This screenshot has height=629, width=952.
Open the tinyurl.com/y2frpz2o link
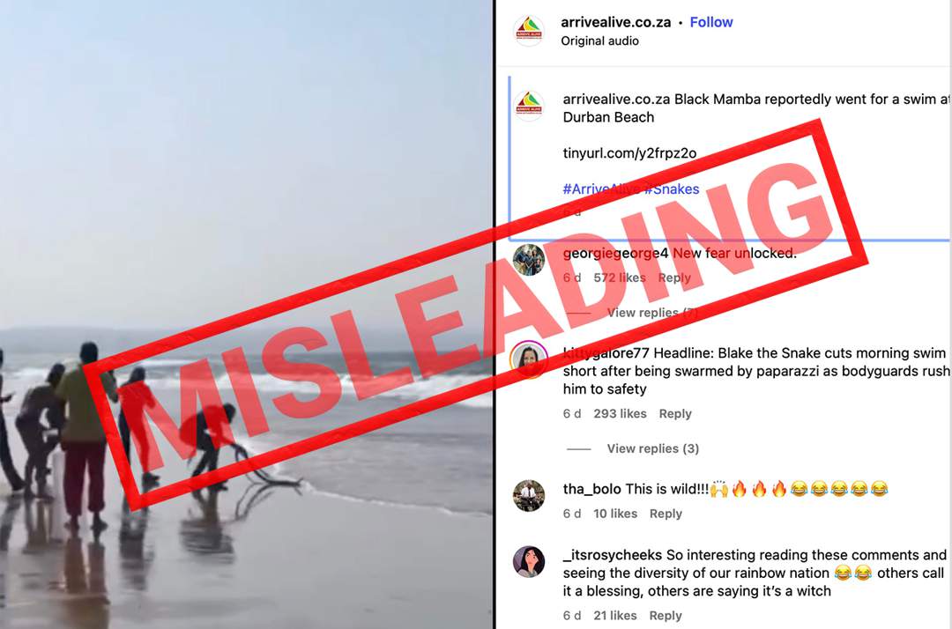pyautogui.click(x=629, y=153)
